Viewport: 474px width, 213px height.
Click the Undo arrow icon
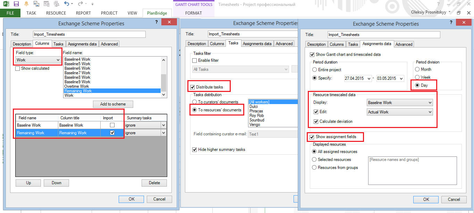(67, 4)
